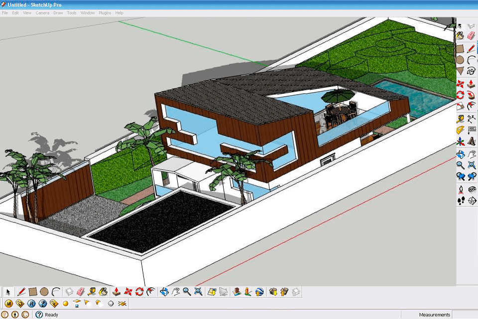
Task: Activate Follow Me tool in side toolbar
Action: [472, 95]
